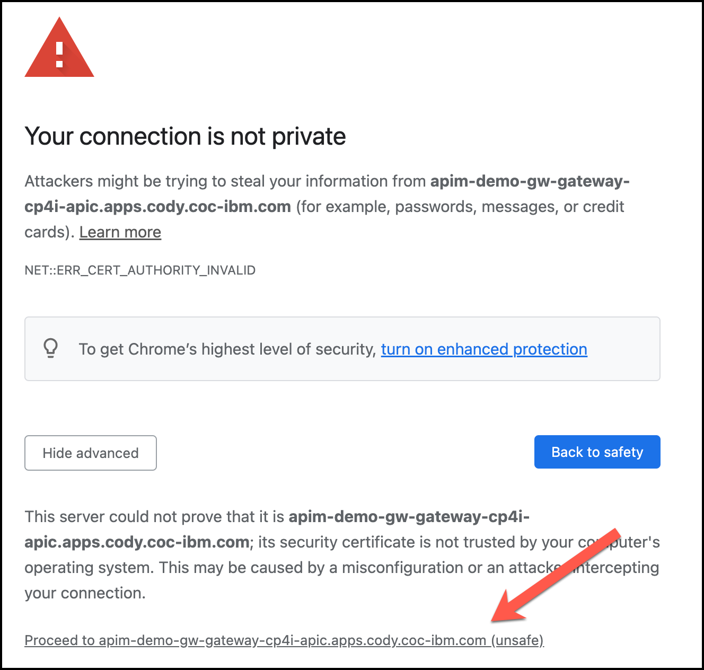
Task: Click the NET::ERR_CERT_AUTHORITY_INVALID error code
Action: coord(140,270)
